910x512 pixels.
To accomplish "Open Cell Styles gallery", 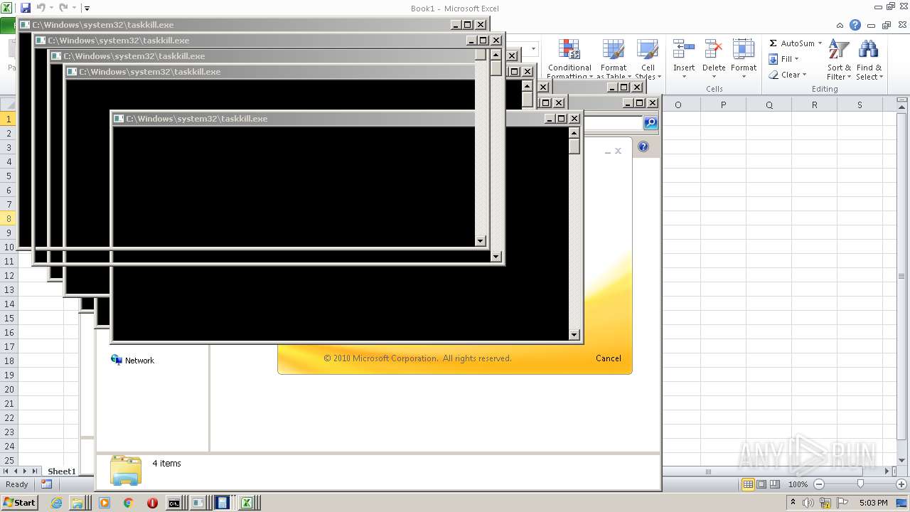I will pos(648,60).
